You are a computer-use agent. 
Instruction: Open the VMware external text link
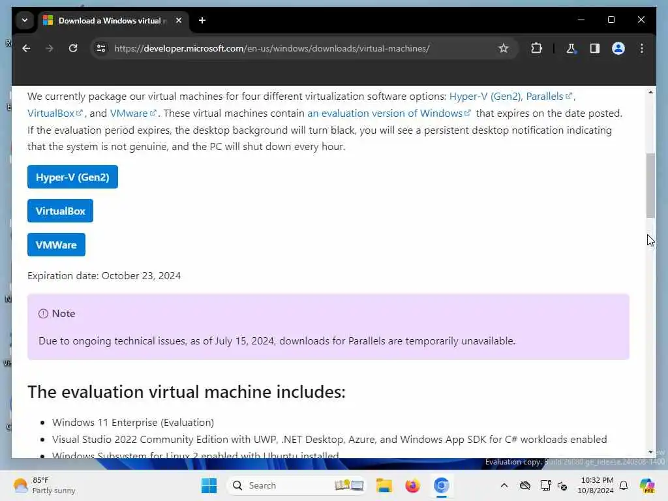coord(133,114)
